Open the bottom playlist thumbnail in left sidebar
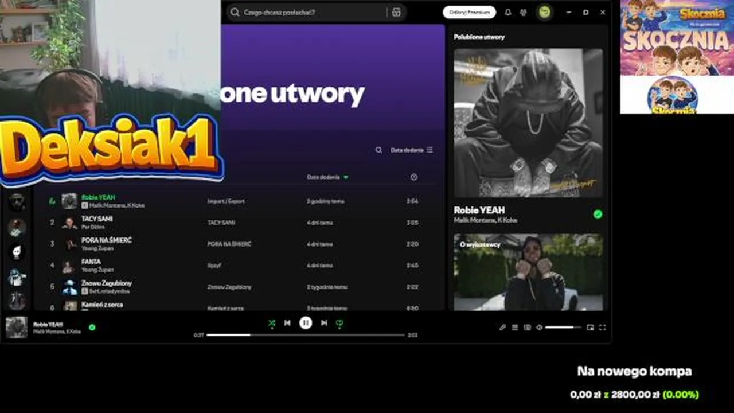 pos(17,301)
